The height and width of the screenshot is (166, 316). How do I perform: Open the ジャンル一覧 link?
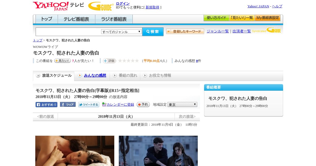click(x=218, y=31)
